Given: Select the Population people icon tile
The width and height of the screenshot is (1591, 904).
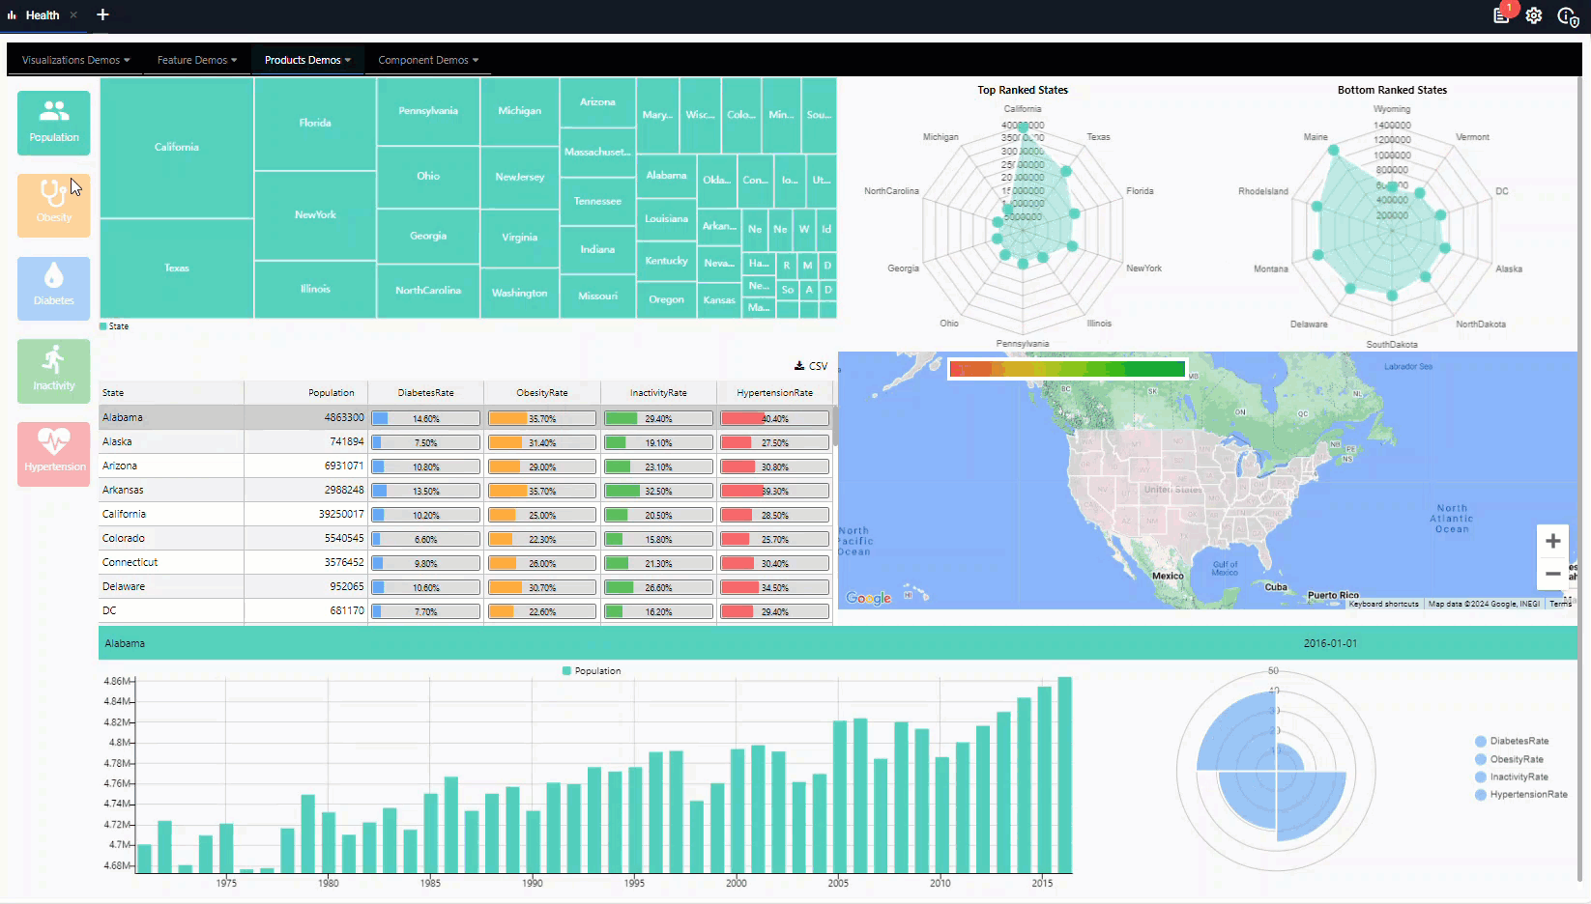Looking at the screenshot, I should (x=54, y=123).
